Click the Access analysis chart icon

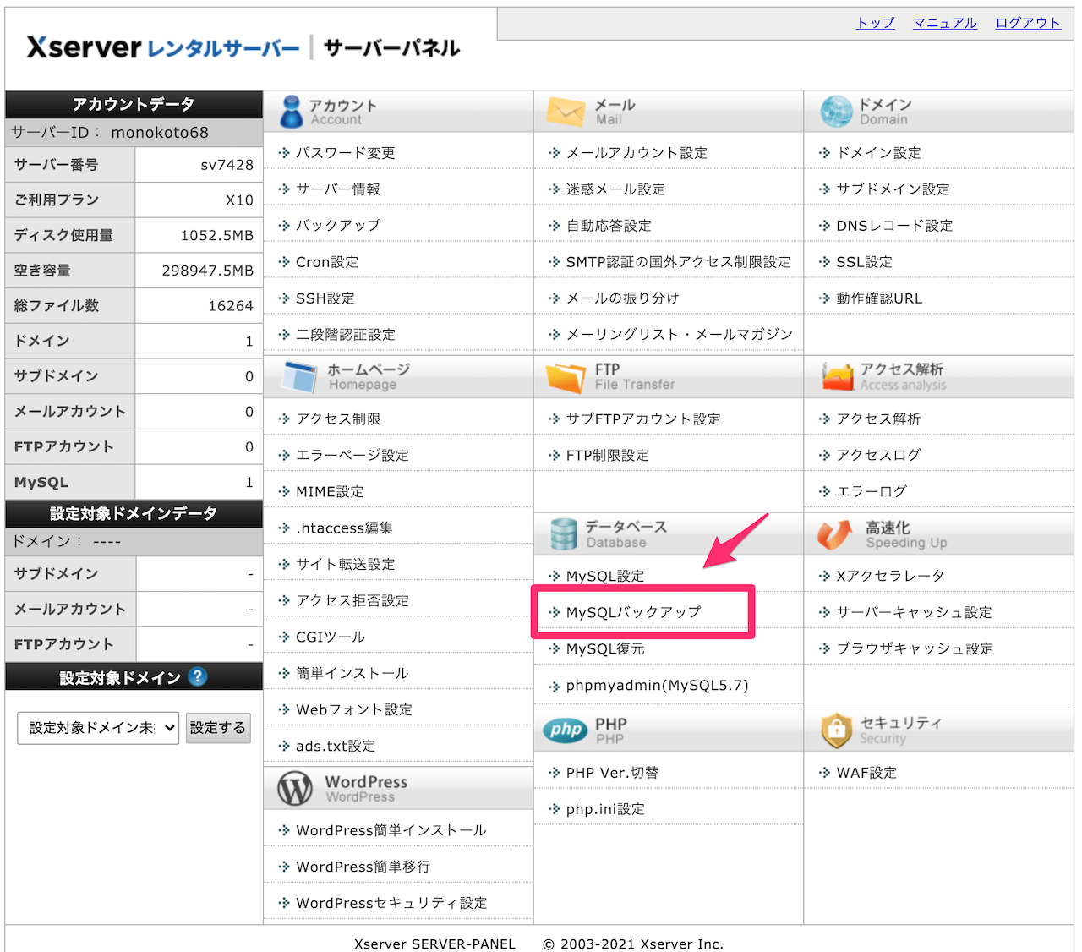point(838,376)
